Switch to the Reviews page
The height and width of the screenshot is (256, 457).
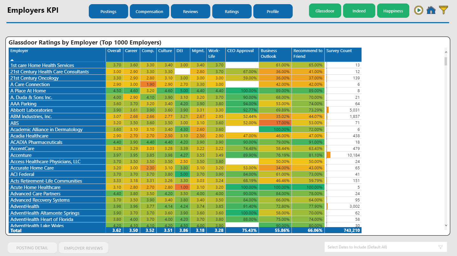click(190, 11)
